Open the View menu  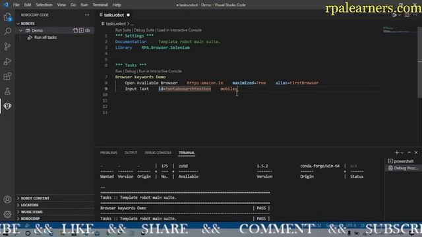click(x=61, y=5)
